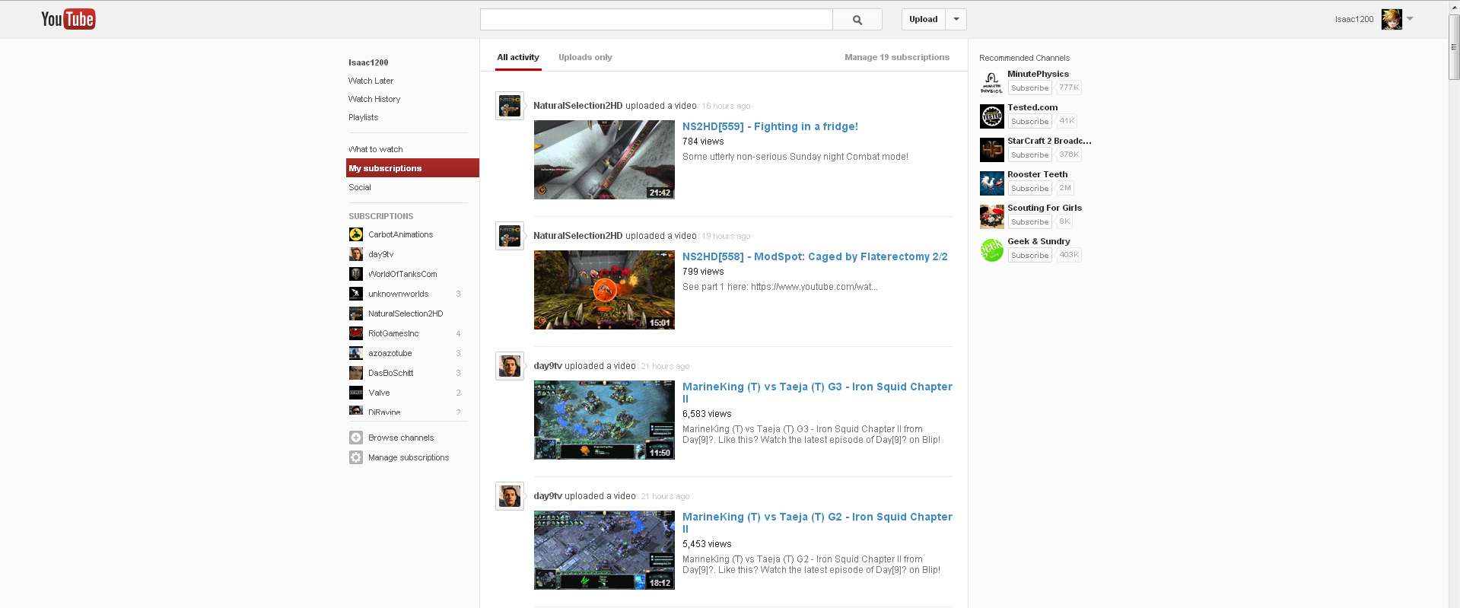Open MarineKing vs Taeja G2 video title
Screen dimensions: 1460x608
817,522
